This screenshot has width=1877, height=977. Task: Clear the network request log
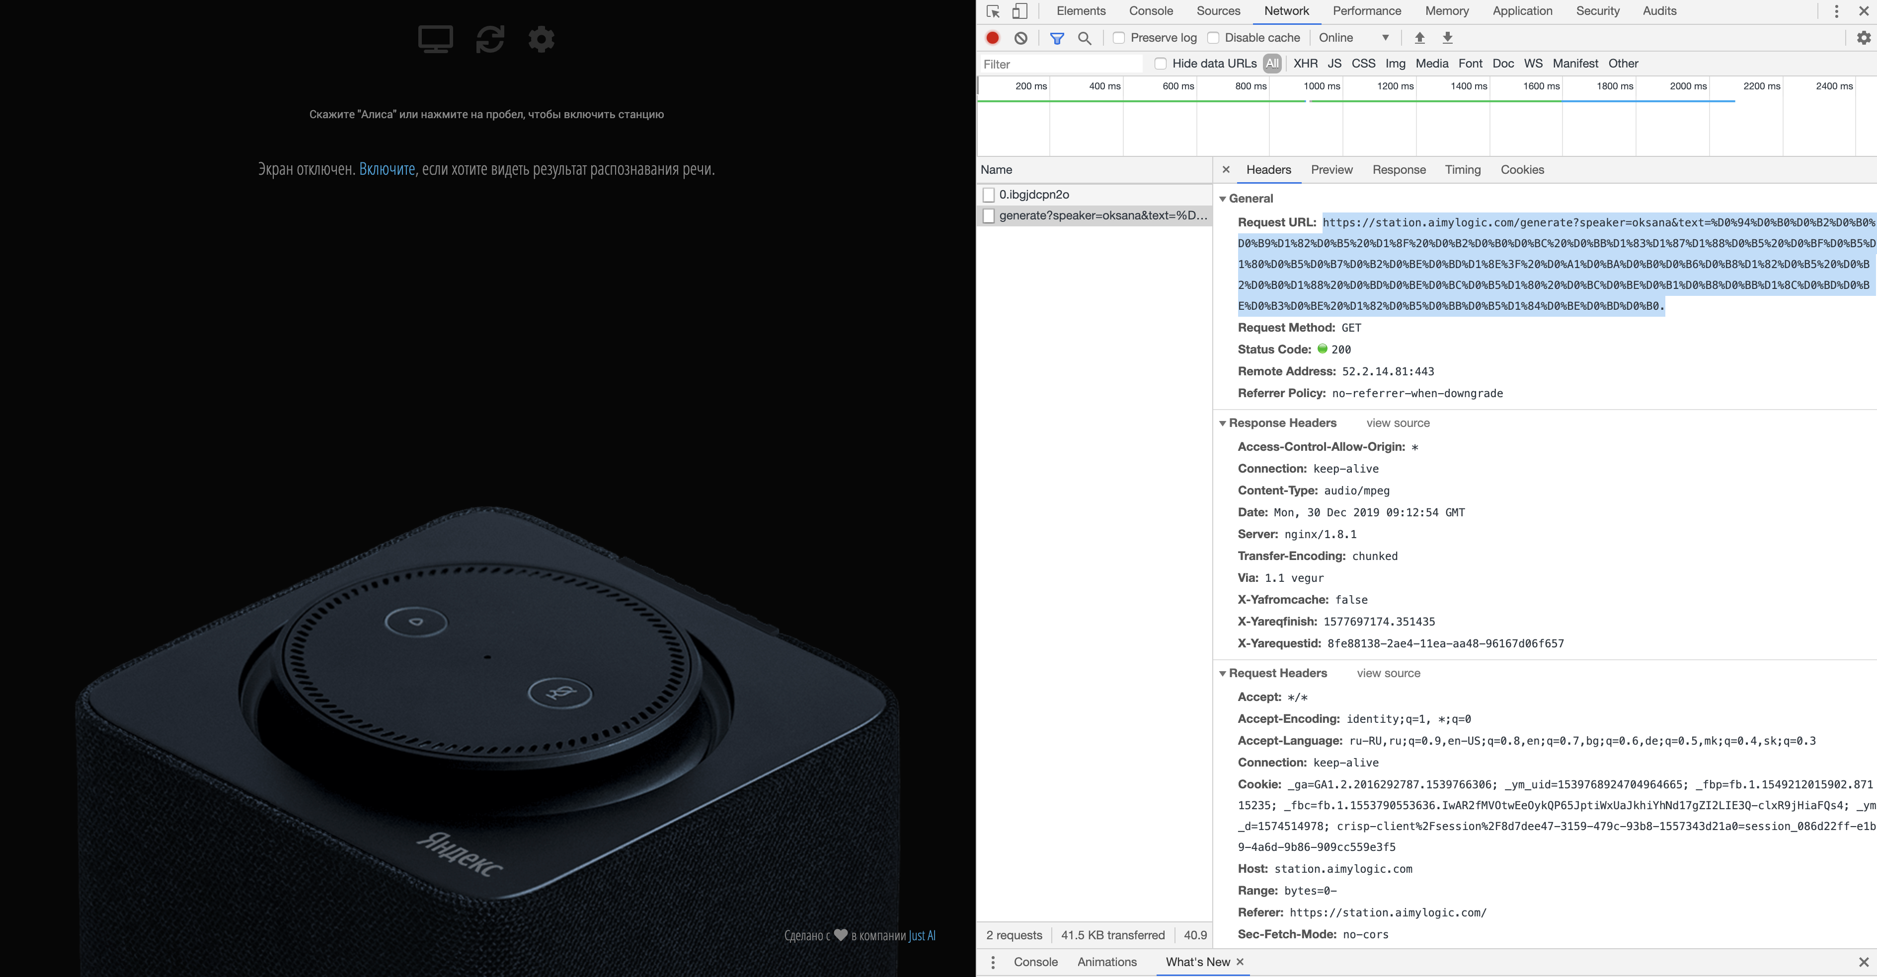pyautogui.click(x=1020, y=37)
